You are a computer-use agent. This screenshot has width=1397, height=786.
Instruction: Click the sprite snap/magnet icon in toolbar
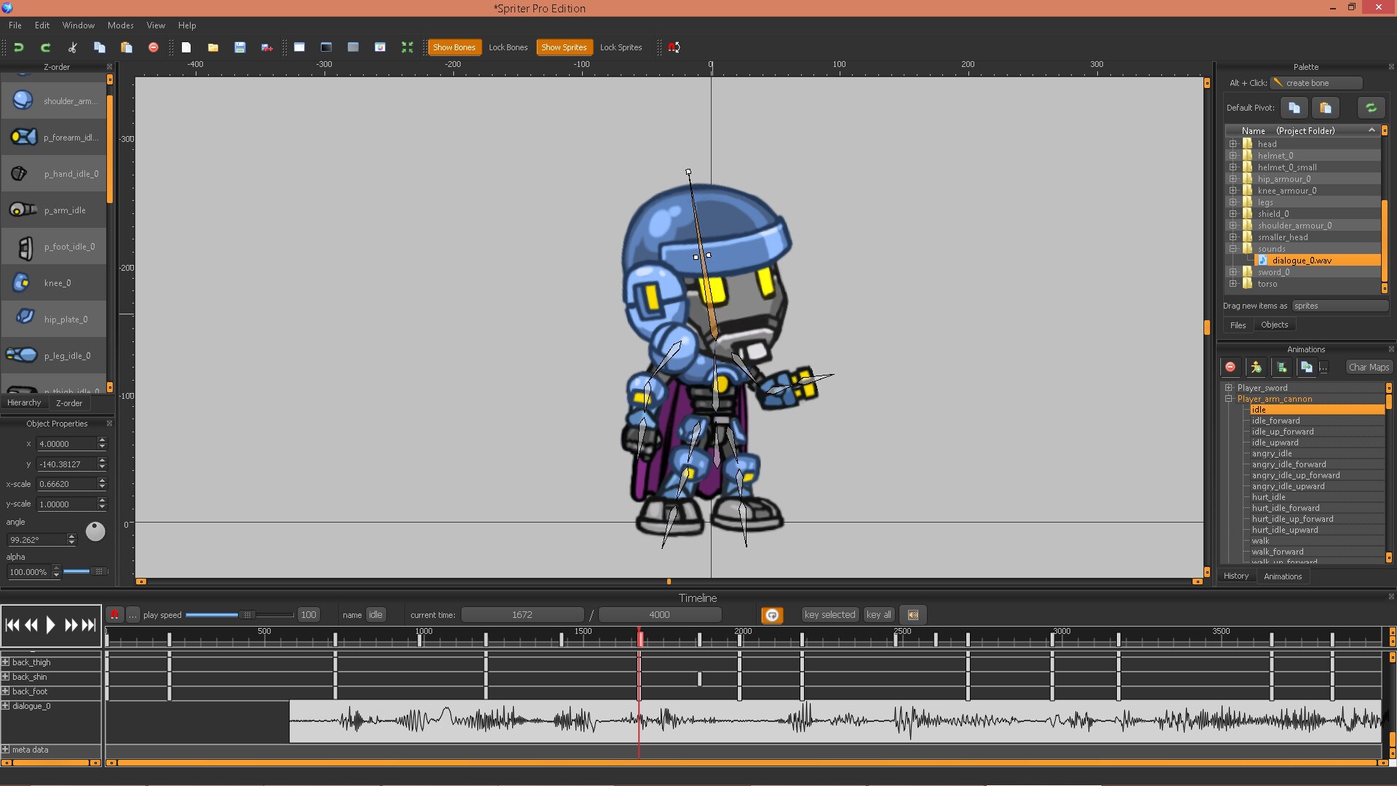(x=674, y=47)
